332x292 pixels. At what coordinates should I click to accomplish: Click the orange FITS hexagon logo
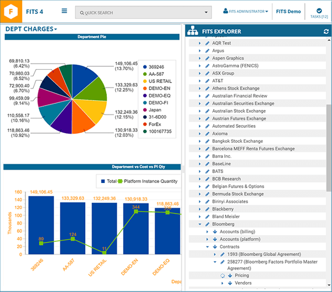(11, 12)
